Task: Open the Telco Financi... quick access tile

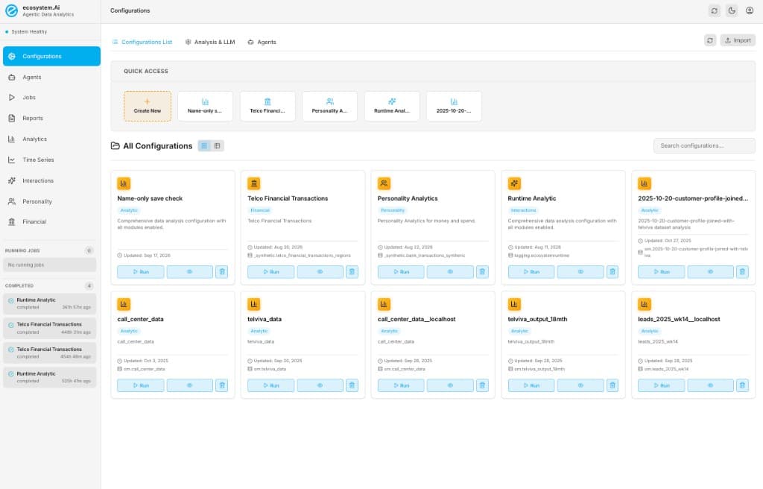Action: tap(267, 106)
